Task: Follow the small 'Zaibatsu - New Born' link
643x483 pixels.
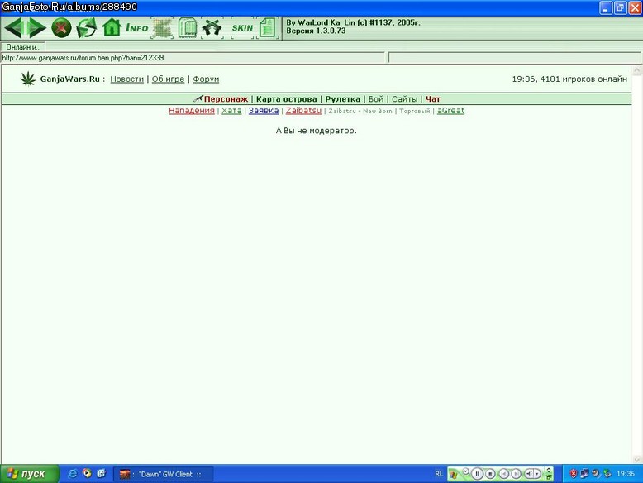Action: (x=360, y=111)
